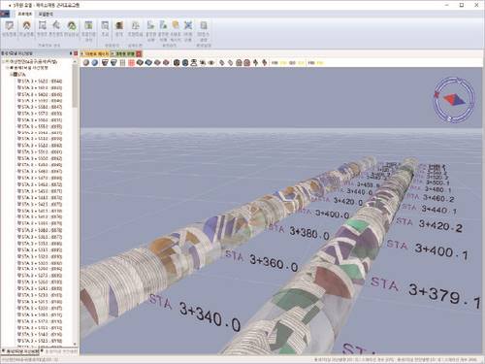Viewport: 485px width, 364px height.
Task: Select the red grid icon in viewport toolbar
Action: point(131,62)
